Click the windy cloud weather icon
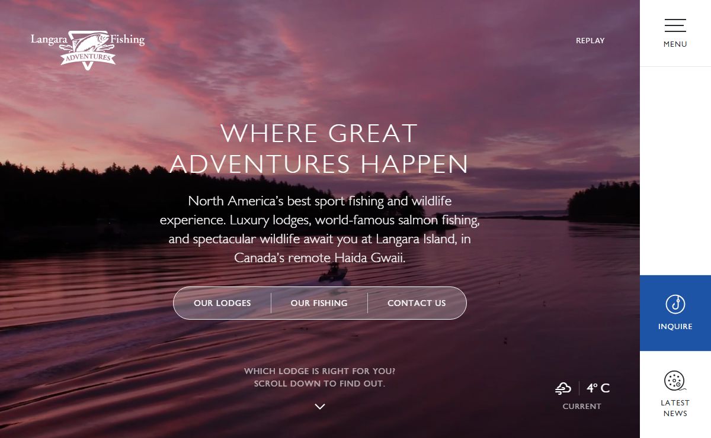 point(563,388)
